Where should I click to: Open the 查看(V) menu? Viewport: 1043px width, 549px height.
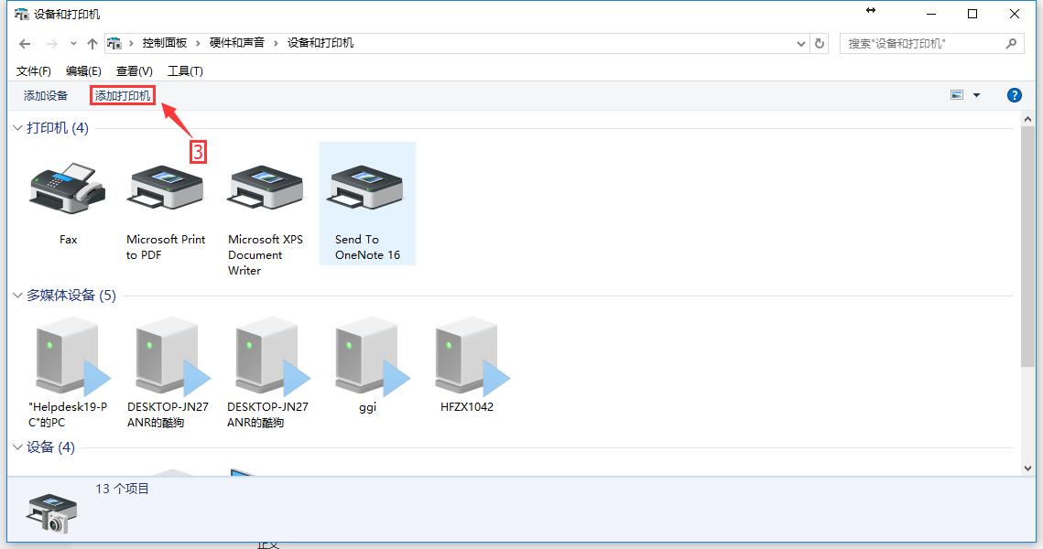[132, 70]
